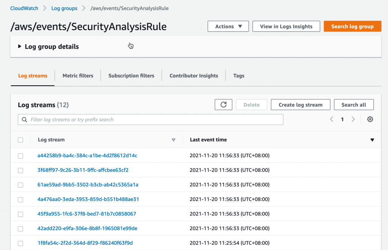Go to next page of log streams
388x250 pixels.
(353, 119)
